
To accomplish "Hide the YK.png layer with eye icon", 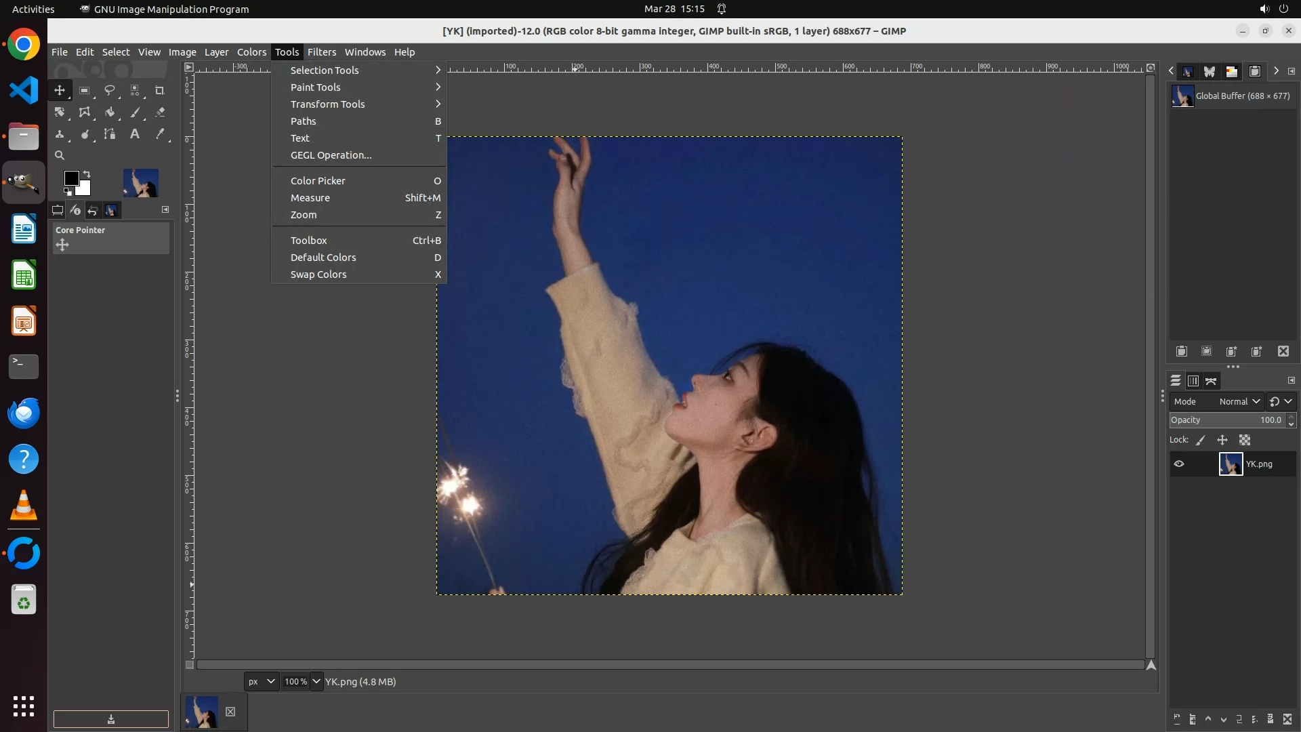I will point(1179,464).
